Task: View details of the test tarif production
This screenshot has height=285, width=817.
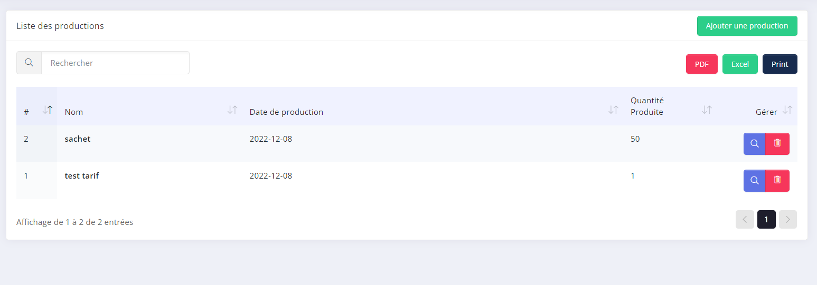Action: pos(755,181)
